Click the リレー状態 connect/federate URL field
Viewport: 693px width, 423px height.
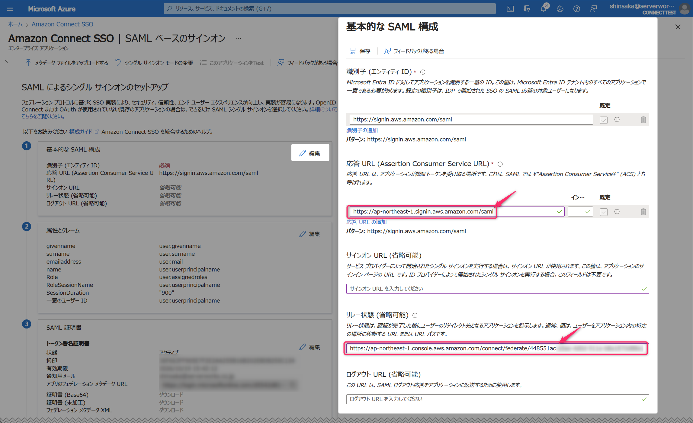498,348
